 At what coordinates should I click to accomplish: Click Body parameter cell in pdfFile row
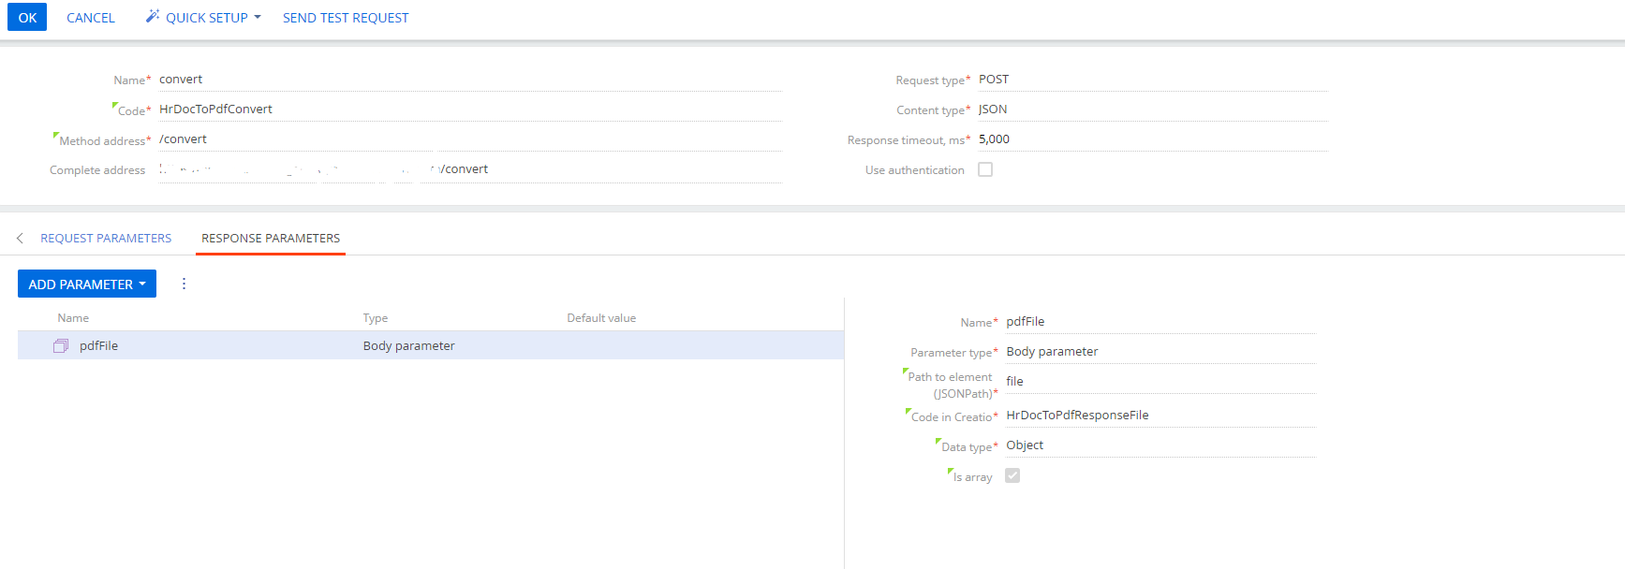tap(409, 346)
